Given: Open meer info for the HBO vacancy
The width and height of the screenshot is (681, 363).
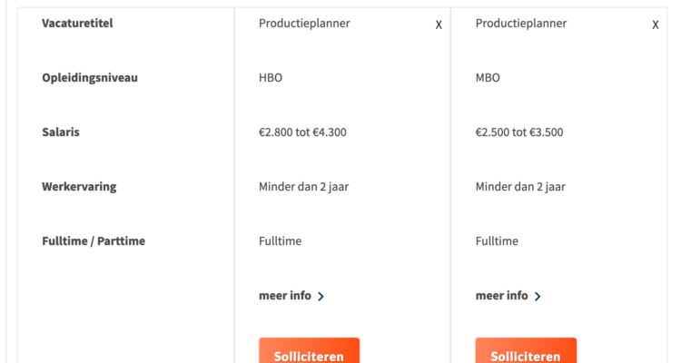Looking at the screenshot, I should tap(285, 296).
